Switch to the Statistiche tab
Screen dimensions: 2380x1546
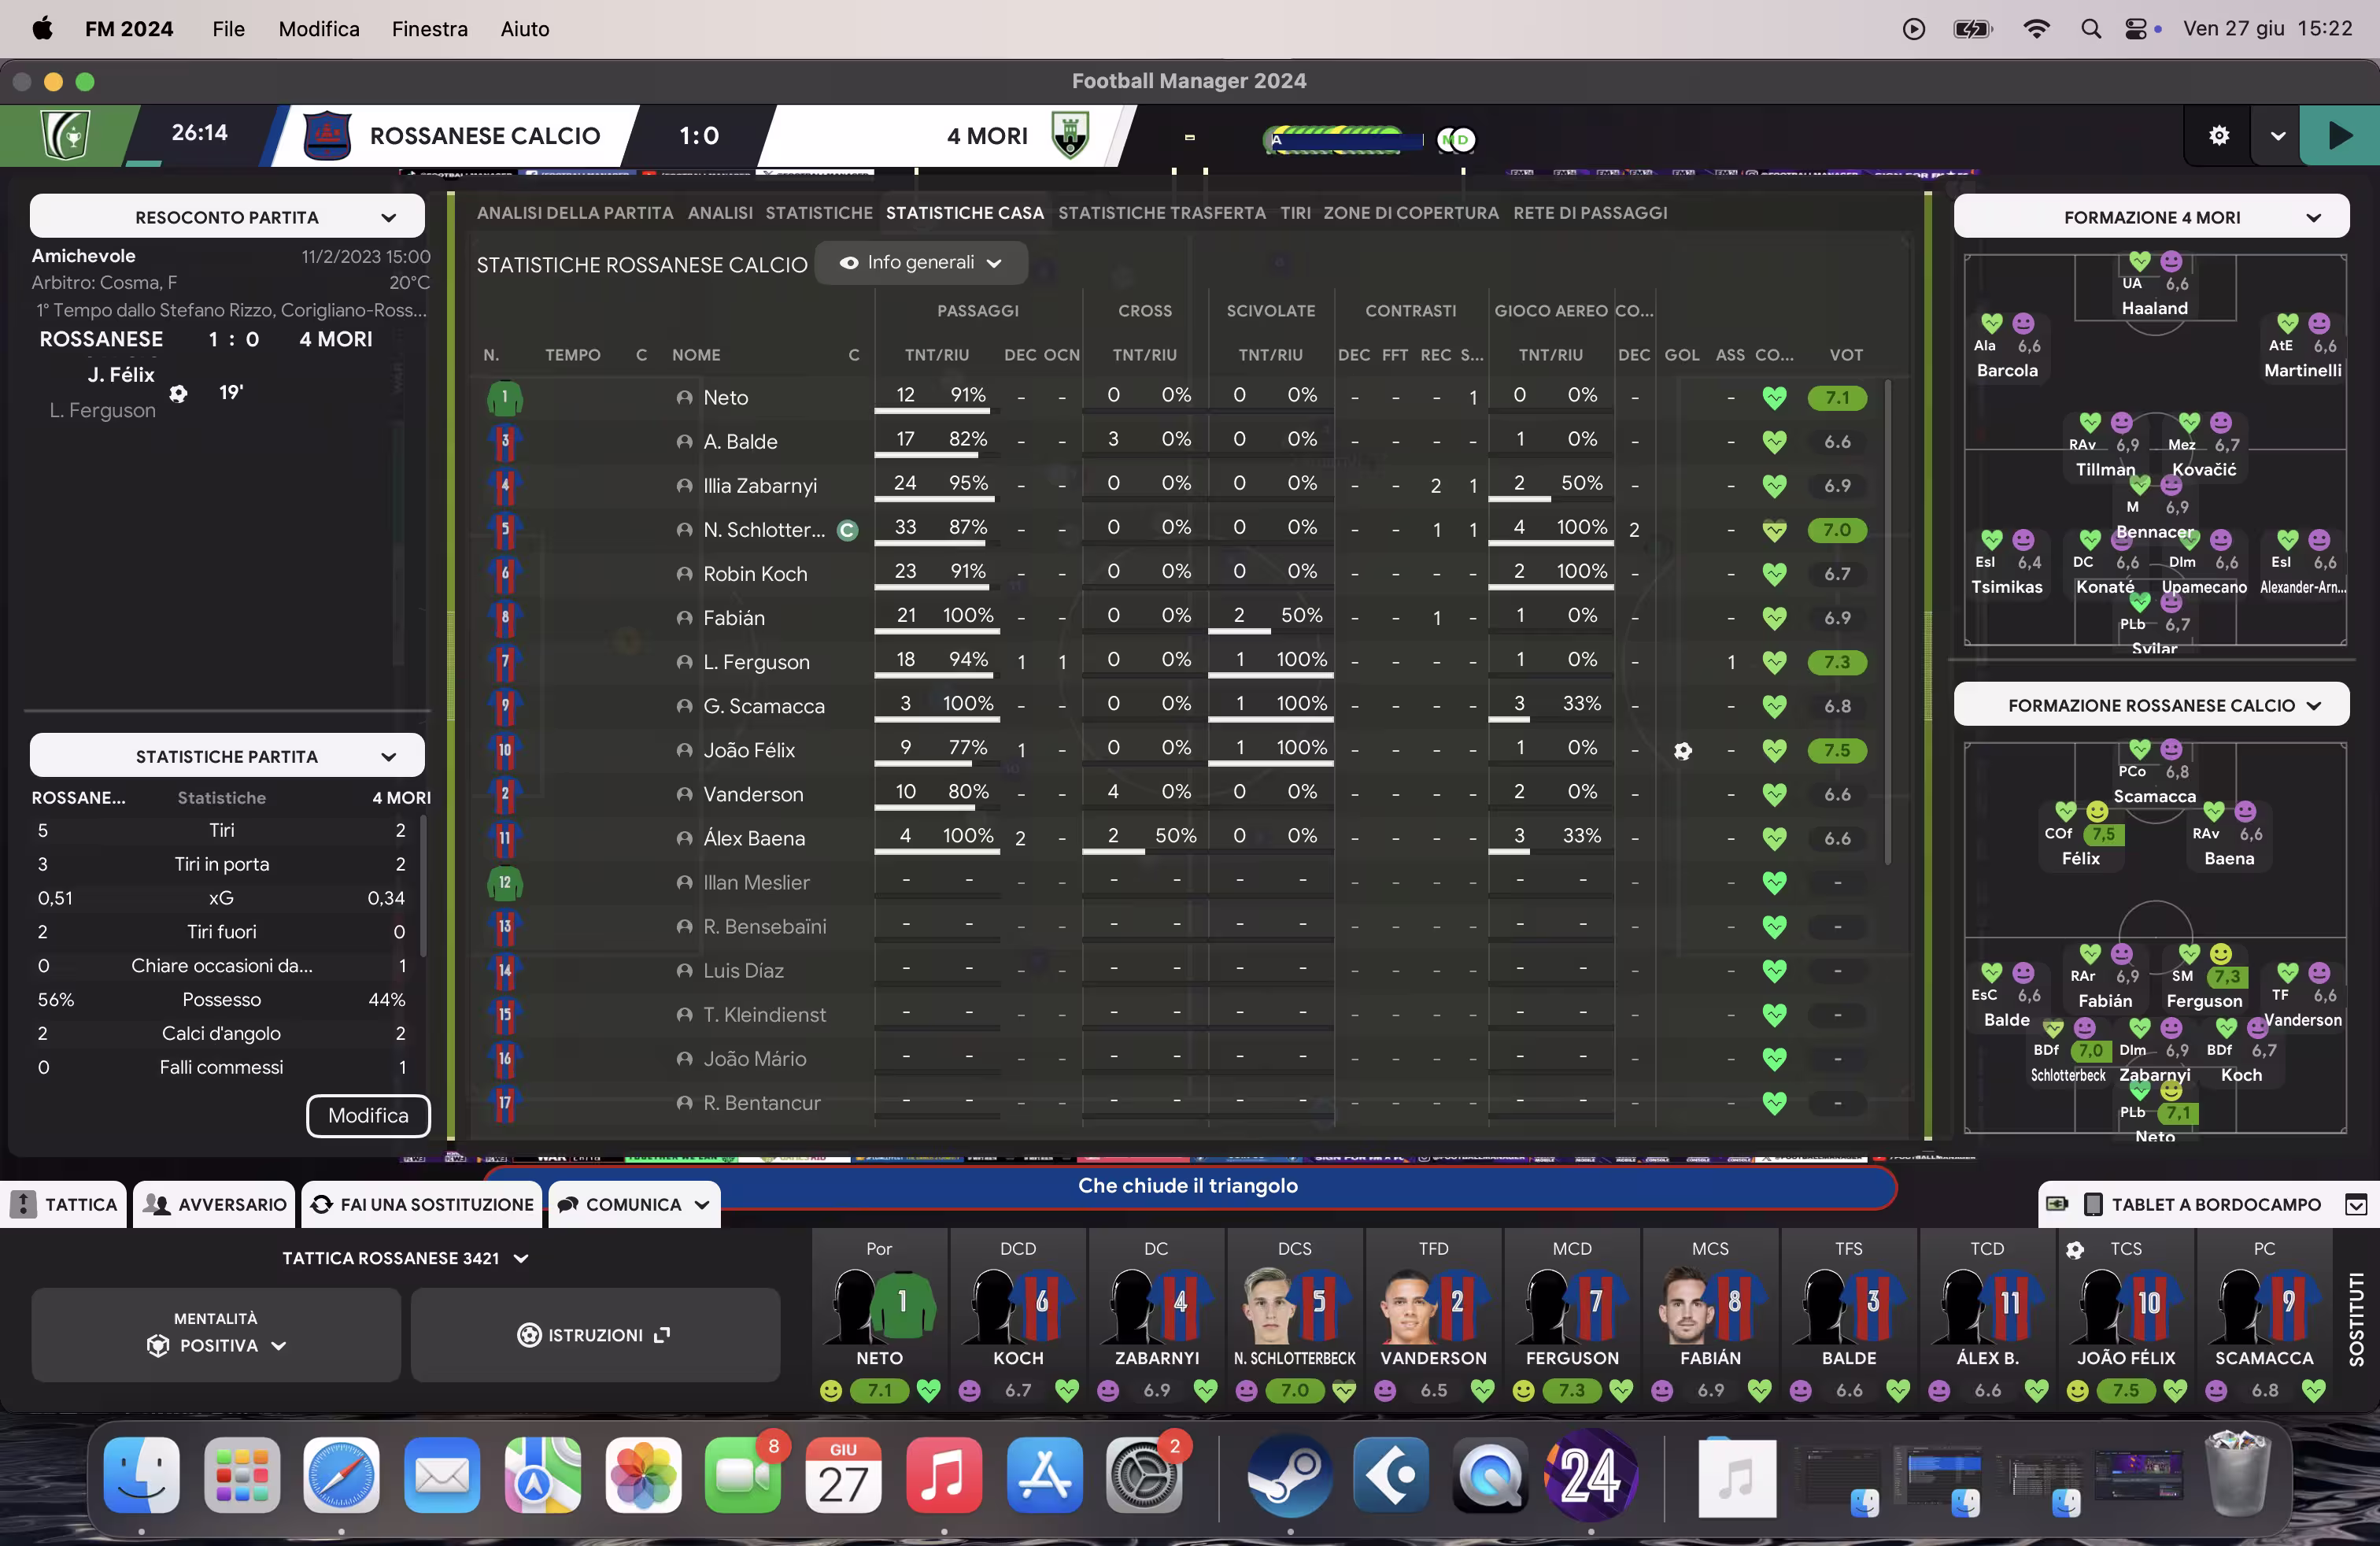[819, 213]
